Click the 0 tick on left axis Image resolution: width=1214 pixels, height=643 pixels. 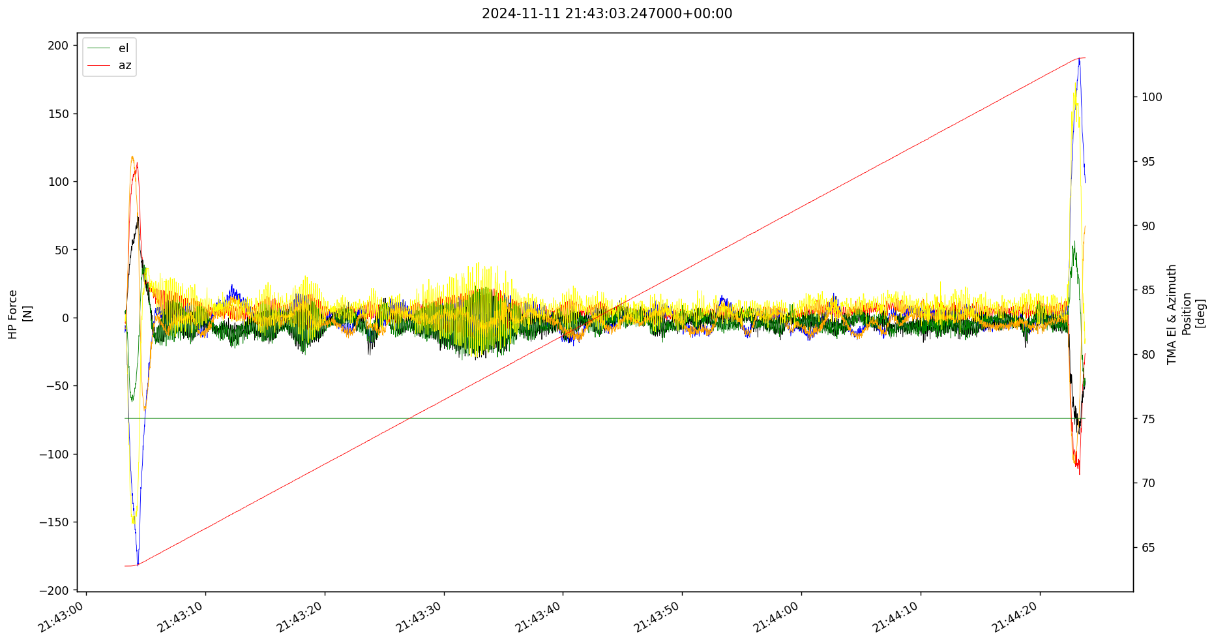66,318
